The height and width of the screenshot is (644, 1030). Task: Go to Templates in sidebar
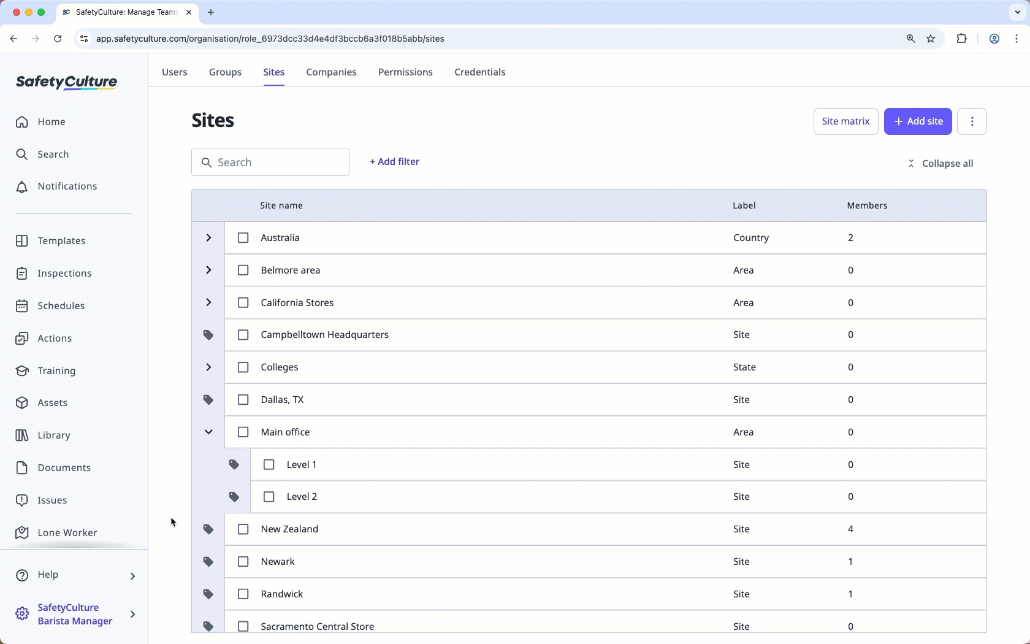[x=51, y=240]
